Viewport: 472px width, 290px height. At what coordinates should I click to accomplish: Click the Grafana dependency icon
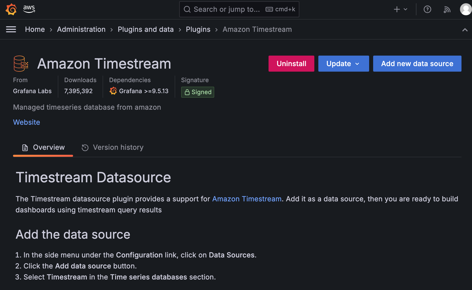point(113,91)
